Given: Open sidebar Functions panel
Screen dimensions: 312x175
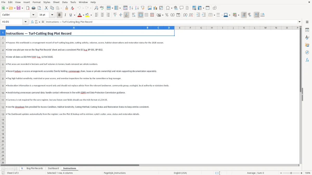Looking at the screenshot, I should 307,60.
